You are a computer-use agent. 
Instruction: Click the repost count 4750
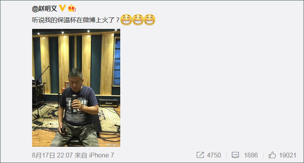214,155
